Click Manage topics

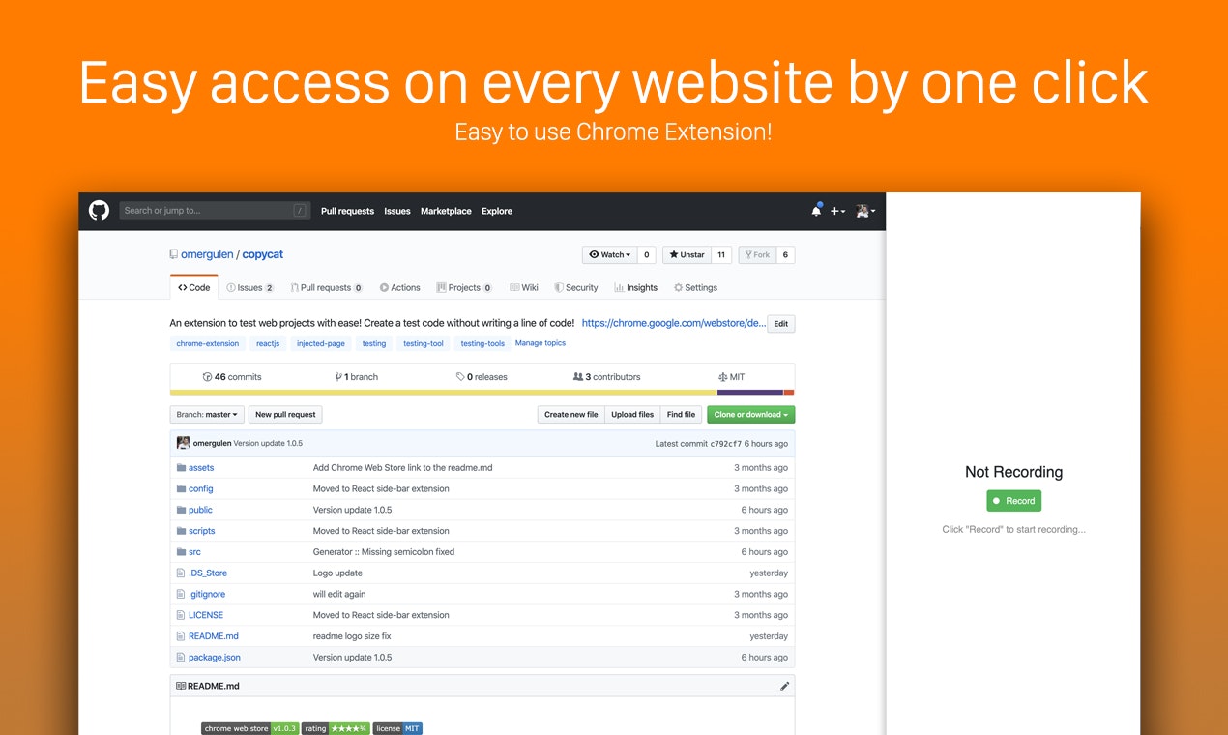click(x=541, y=343)
